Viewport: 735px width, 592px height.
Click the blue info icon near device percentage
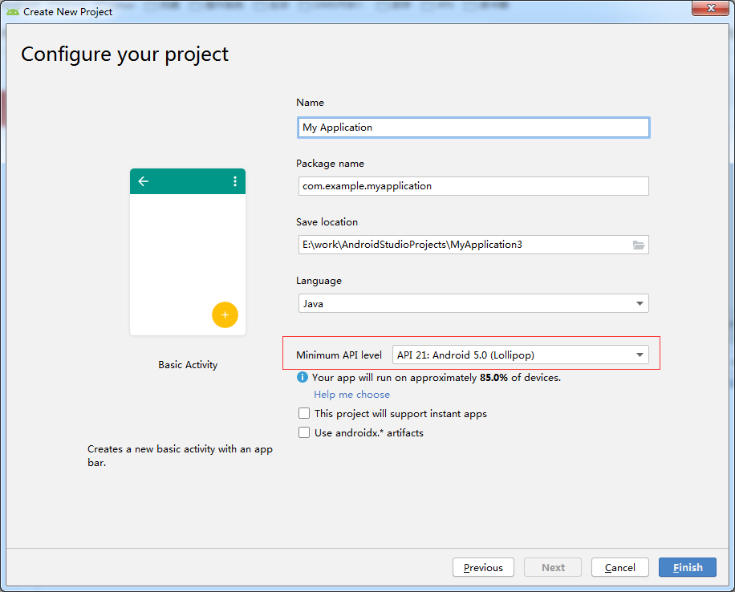pos(303,377)
